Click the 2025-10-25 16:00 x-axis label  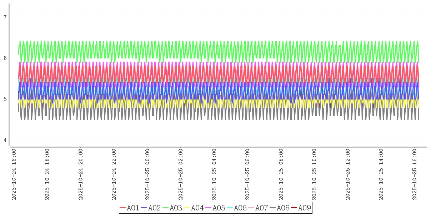pos(415,175)
